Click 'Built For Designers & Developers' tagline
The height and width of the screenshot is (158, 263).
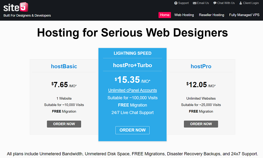[x=27, y=15]
